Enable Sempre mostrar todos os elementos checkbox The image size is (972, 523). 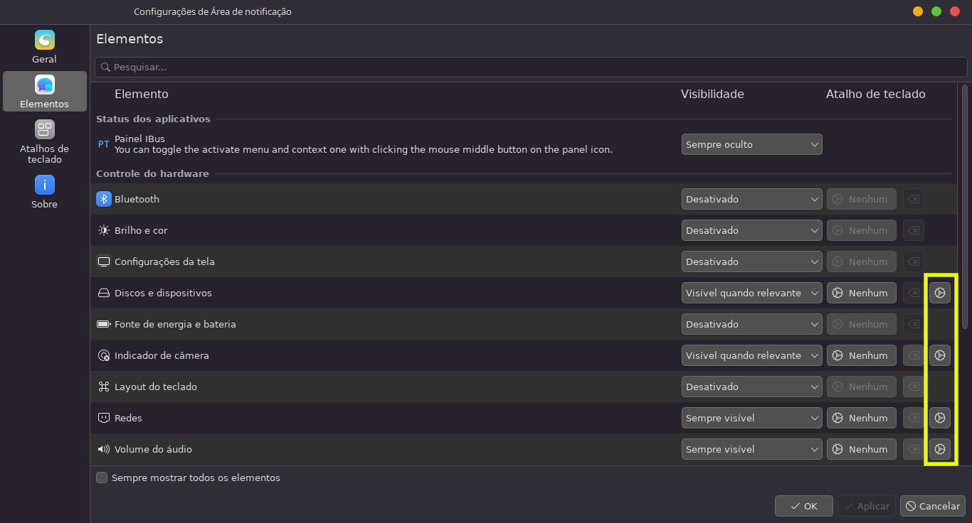pos(102,478)
